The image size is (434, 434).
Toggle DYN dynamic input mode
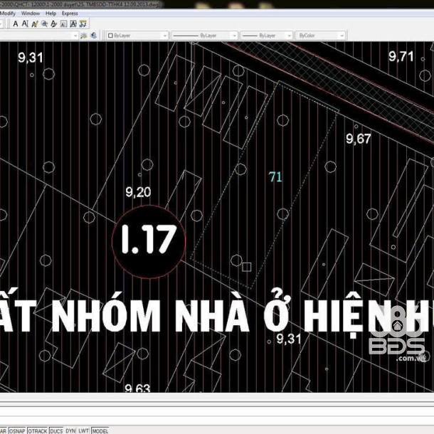click(x=70, y=431)
